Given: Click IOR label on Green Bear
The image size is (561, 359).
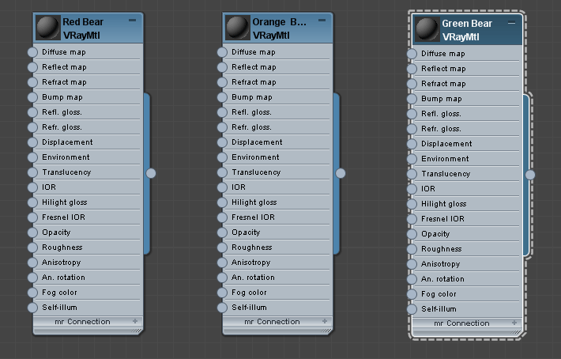Looking at the screenshot, I should (x=428, y=189).
